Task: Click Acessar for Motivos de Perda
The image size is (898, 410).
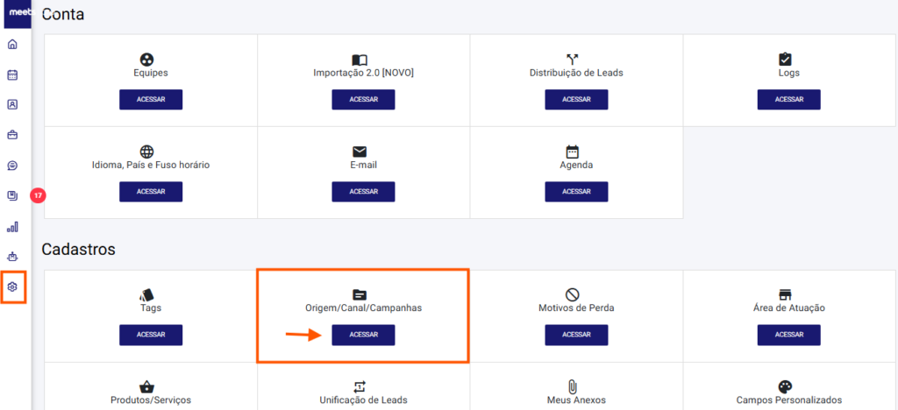Action: pos(576,335)
